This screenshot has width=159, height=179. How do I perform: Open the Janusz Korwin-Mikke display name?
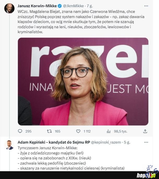point(37,6)
